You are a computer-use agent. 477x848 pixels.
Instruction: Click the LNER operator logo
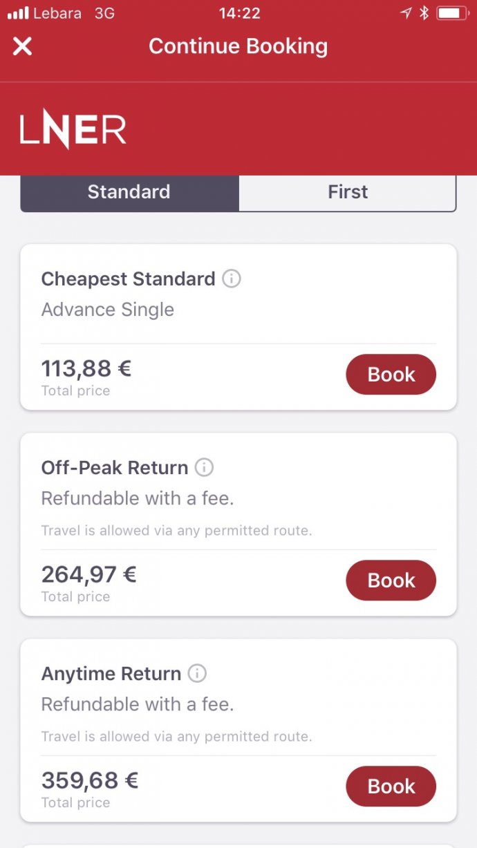point(73,129)
